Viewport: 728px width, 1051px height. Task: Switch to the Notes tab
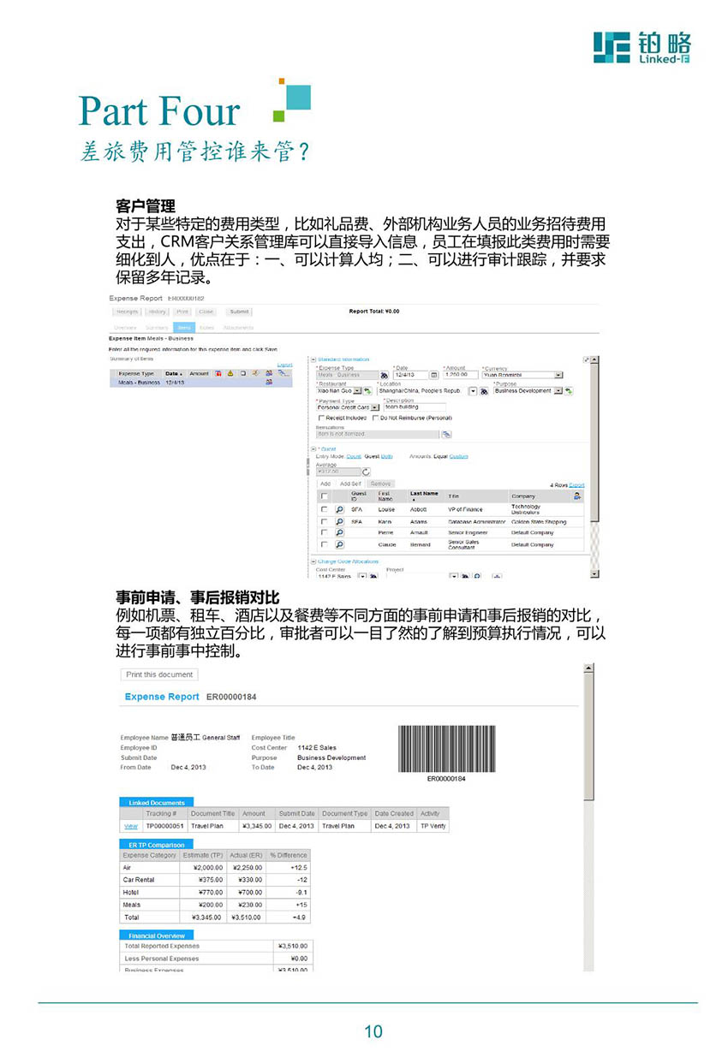(206, 328)
